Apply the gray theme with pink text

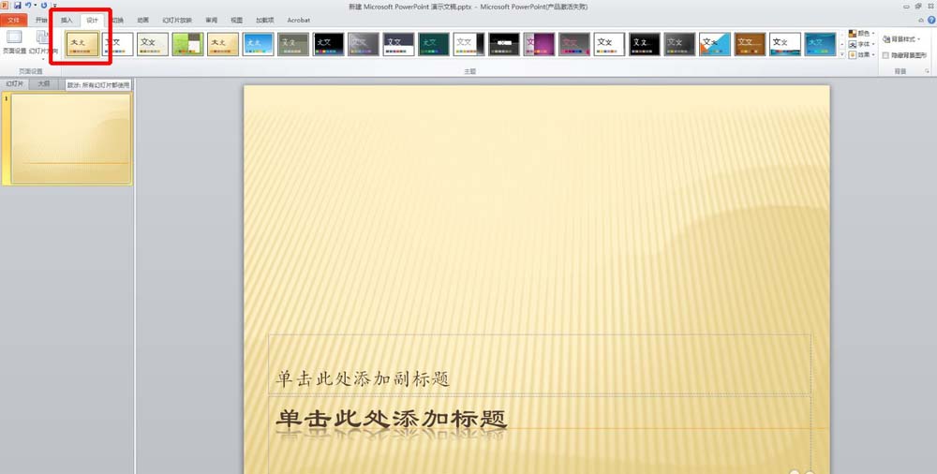point(574,44)
